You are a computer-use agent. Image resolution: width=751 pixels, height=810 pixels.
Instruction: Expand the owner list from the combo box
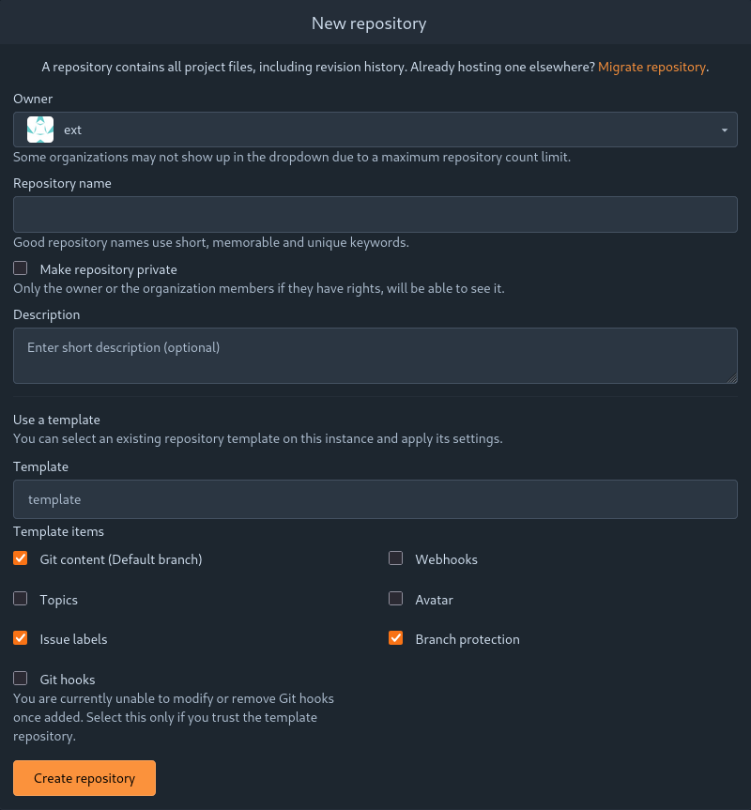375,129
